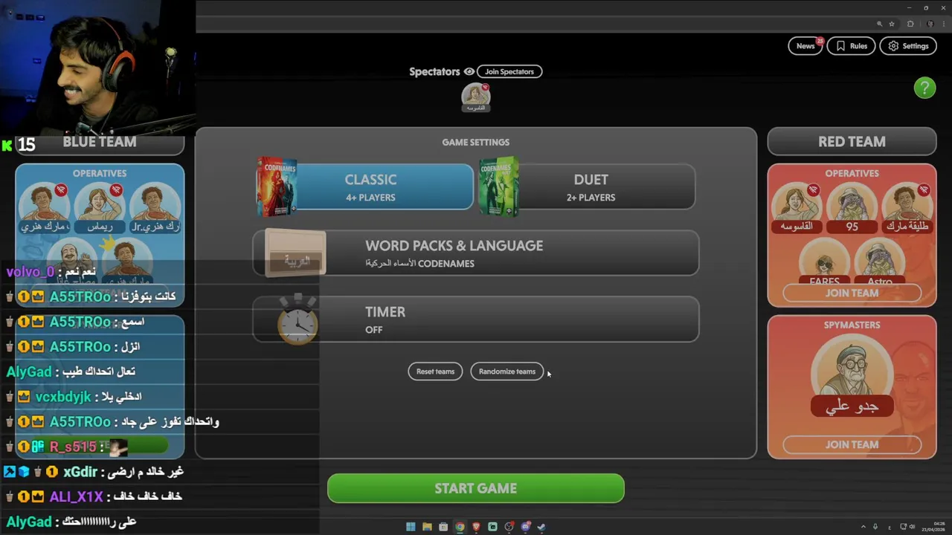The image size is (952, 535).
Task: Click the Brave browser taskbar icon
Action: point(476,527)
